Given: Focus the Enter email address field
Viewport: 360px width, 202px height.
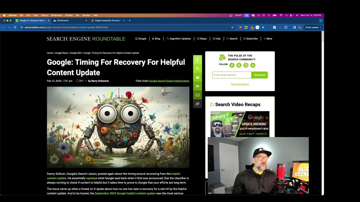Looking at the screenshot, I should click(x=232, y=75).
